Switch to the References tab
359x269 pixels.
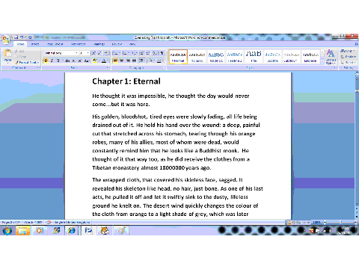pyautogui.click(x=79, y=44)
